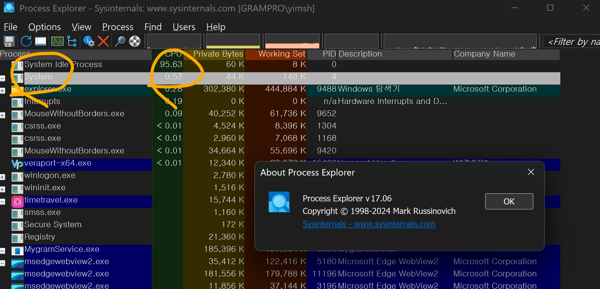The image size is (600, 289).
Task: Sort by the CPU column header
Action: [x=168, y=54]
